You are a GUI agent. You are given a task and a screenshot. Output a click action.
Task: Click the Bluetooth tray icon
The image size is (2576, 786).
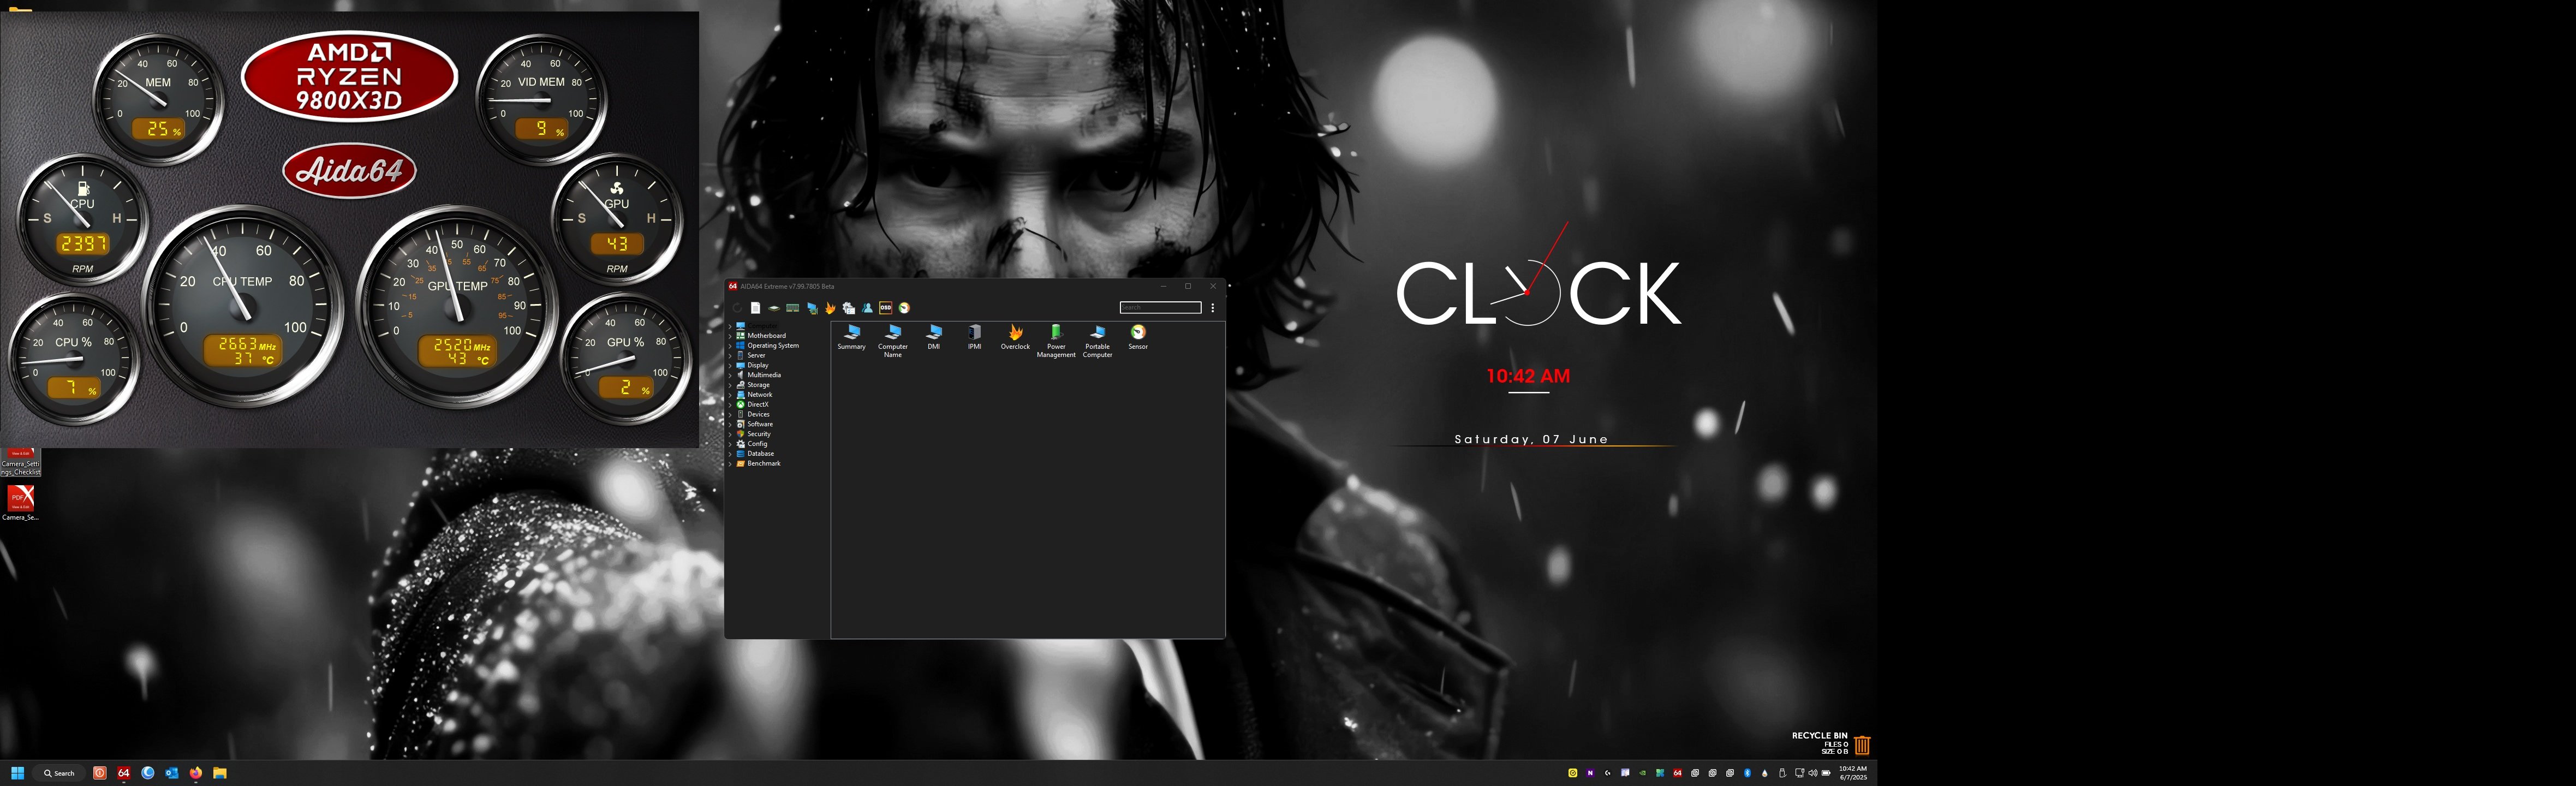tap(1748, 773)
